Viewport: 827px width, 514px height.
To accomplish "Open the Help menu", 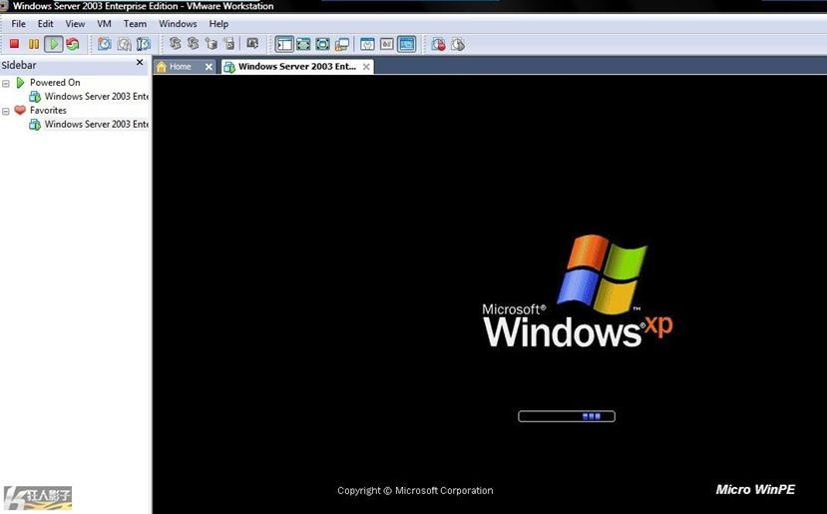I will pos(218,24).
